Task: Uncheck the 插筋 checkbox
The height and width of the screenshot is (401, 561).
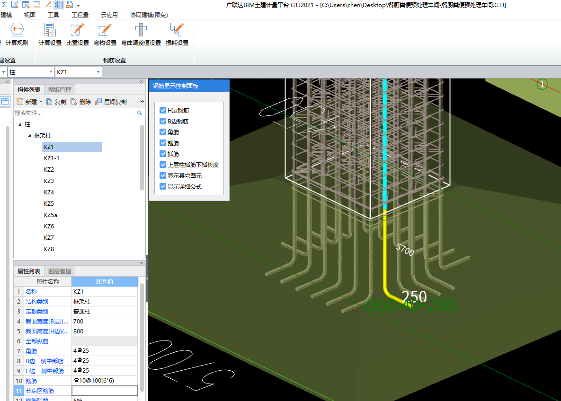Action: (163, 154)
